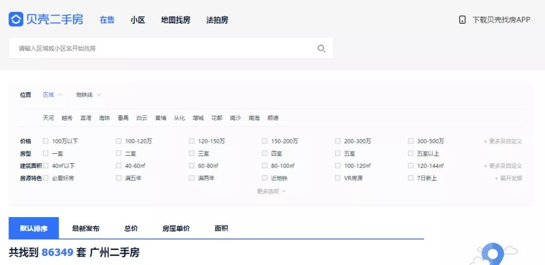Expand 更多选项 filter options
The image size is (545, 265).
pyautogui.click(x=271, y=191)
